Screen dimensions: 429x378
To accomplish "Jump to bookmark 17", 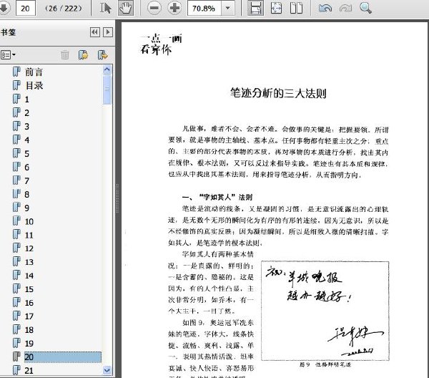I will [29, 316].
